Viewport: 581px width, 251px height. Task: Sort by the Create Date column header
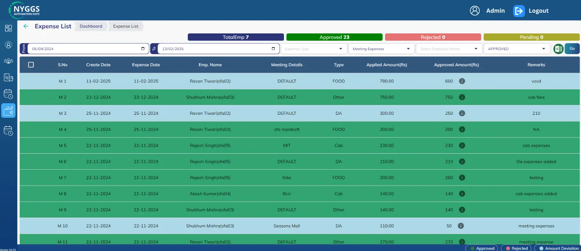coord(98,65)
